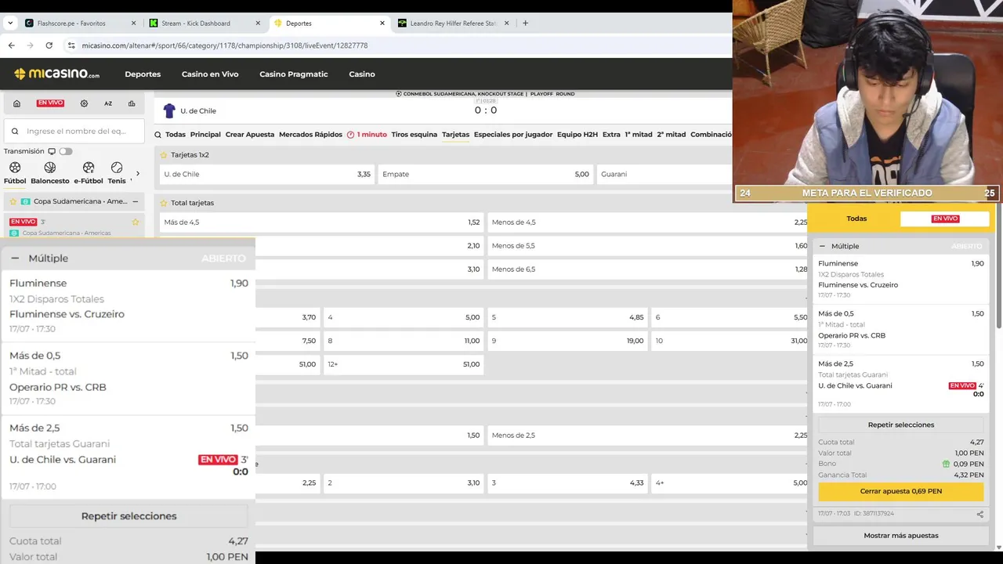Select the 1 minuto tab

click(x=367, y=135)
